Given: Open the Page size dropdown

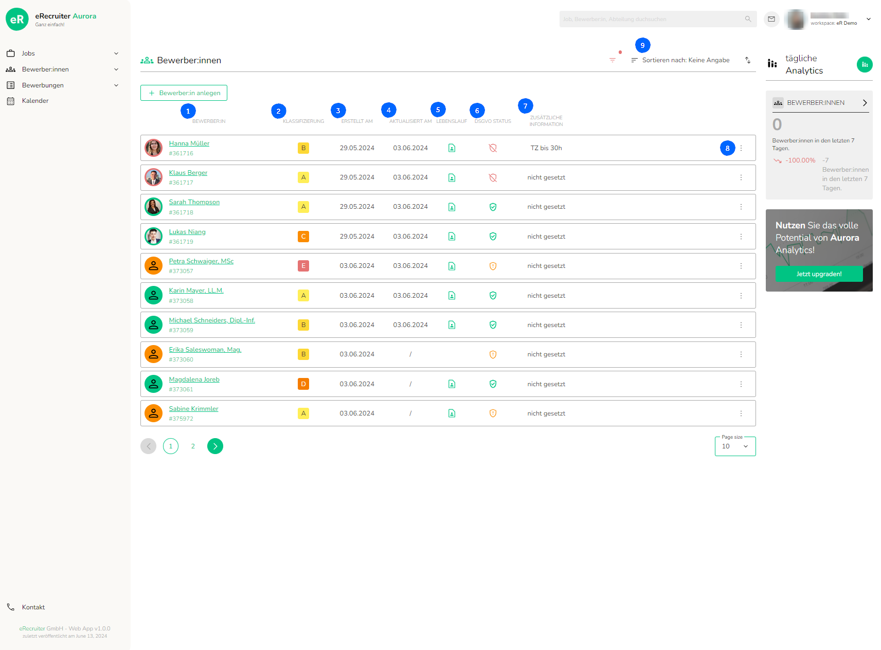Looking at the screenshot, I should [735, 446].
